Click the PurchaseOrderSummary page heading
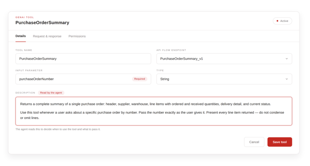 pos(42,23)
